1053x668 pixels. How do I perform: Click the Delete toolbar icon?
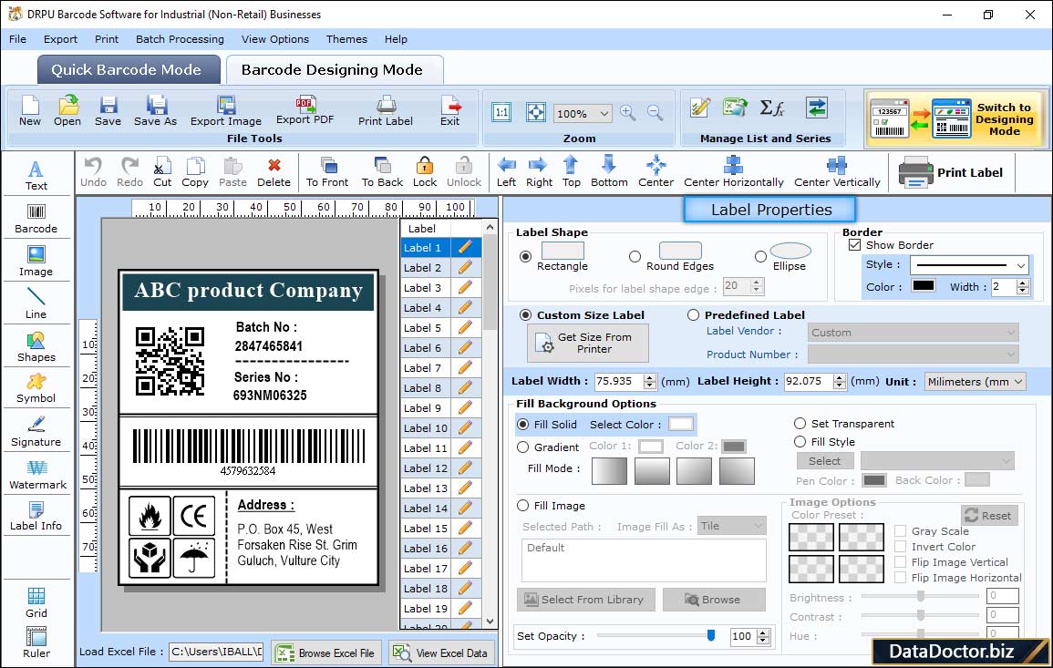(x=274, y=172)
